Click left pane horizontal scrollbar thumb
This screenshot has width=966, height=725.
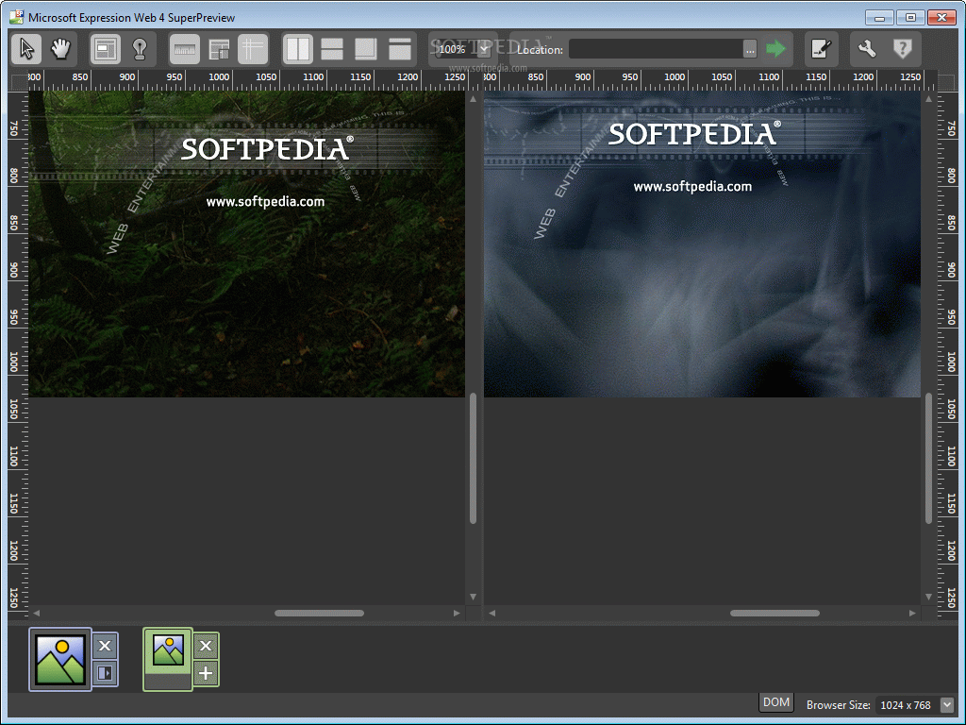coord(319,613)
